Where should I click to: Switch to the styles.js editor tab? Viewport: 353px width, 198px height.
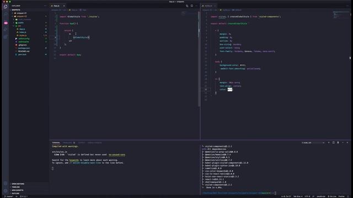(x=208, y=6)
